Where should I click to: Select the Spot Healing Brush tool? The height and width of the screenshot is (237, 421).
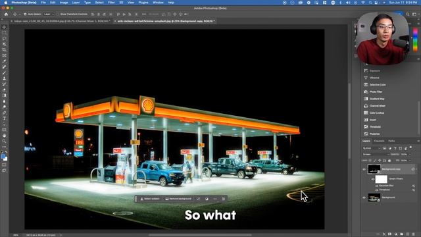[5, 67]
